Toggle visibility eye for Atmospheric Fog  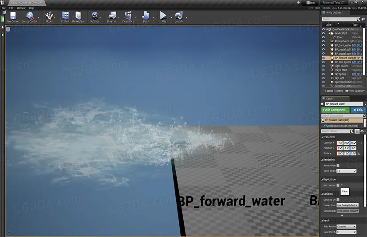click(323, 41)
